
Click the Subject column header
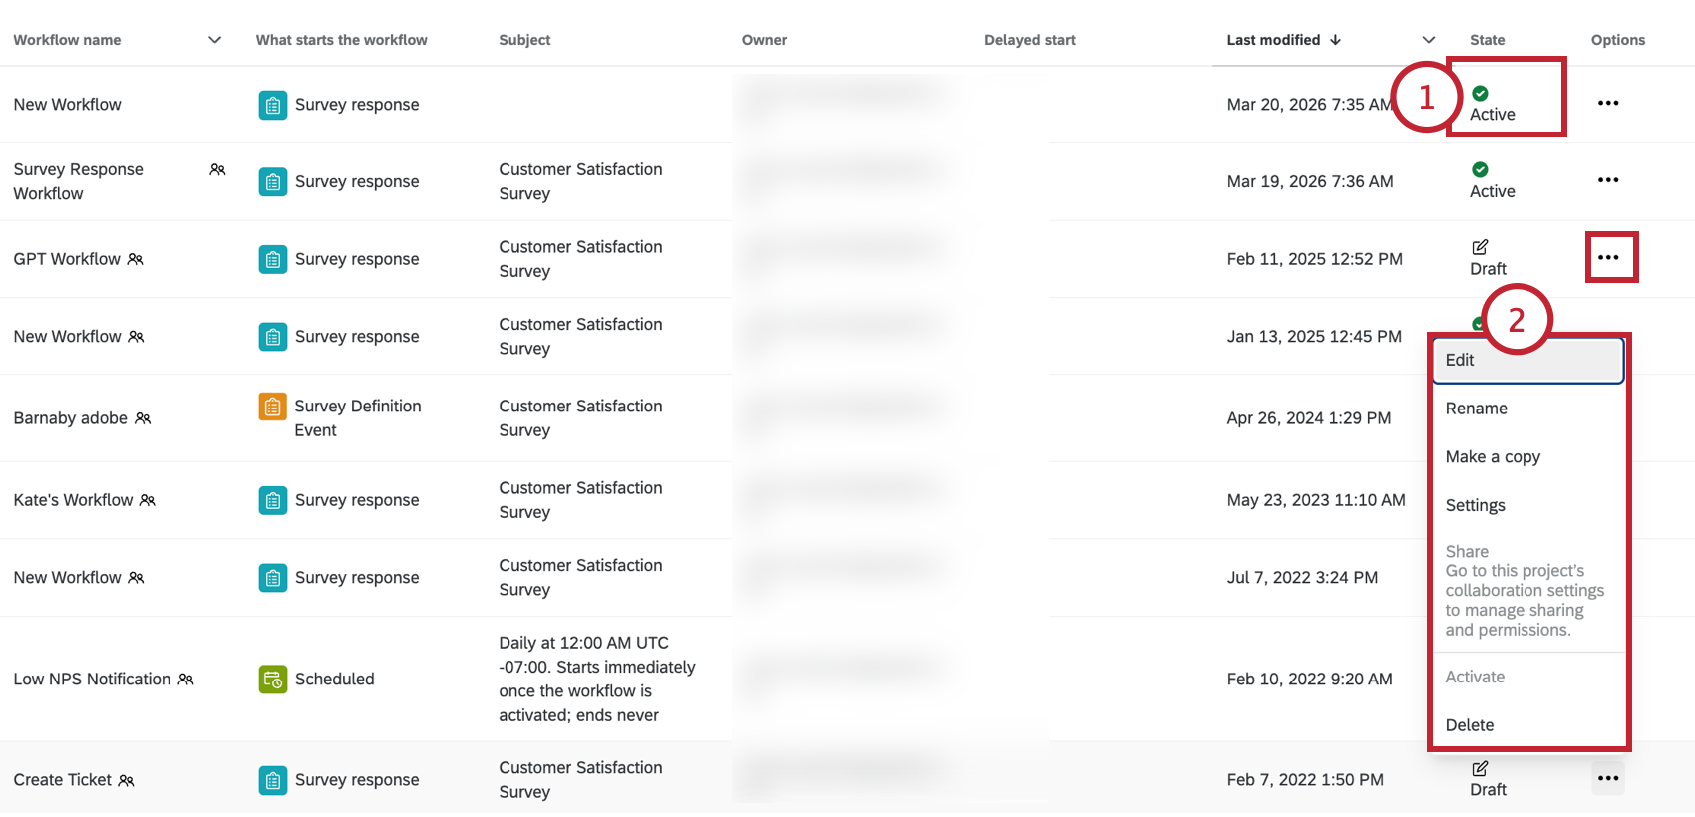click(x=524, y=40)
